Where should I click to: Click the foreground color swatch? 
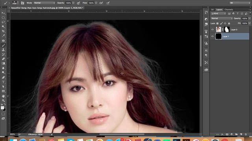(2, 108)
